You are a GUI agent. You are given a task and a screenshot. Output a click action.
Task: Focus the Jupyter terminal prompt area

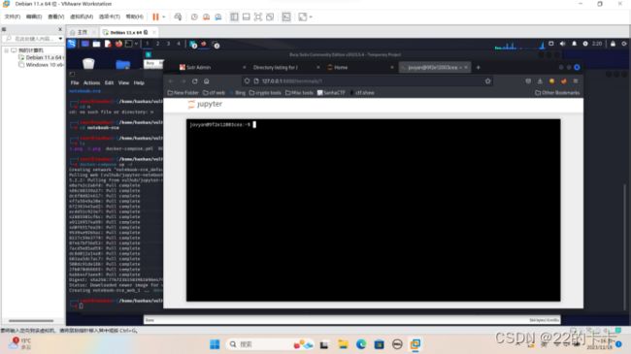point(373,210)
